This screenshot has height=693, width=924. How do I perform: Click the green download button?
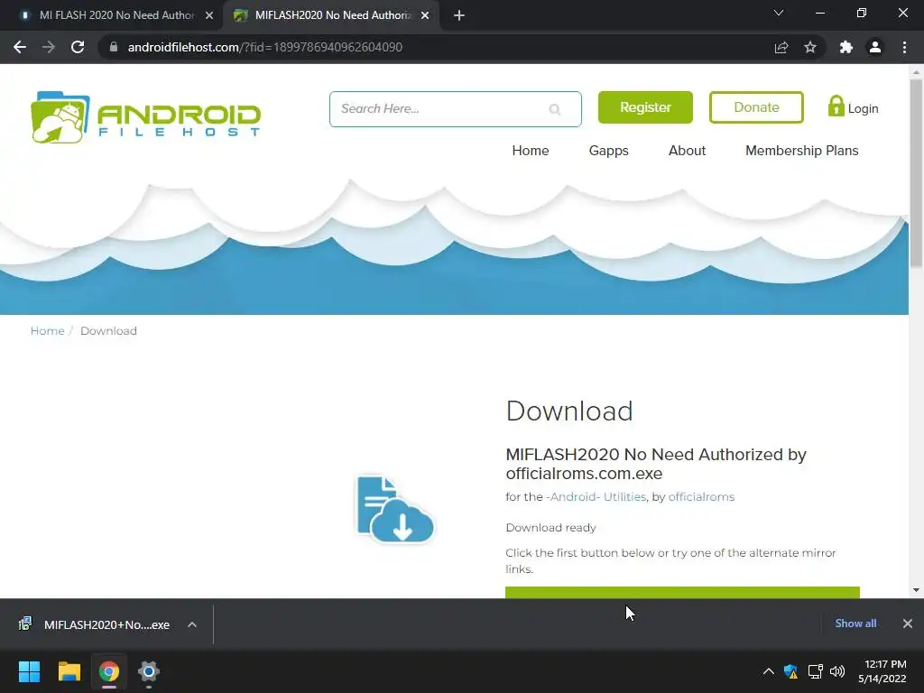pos(682,592)
